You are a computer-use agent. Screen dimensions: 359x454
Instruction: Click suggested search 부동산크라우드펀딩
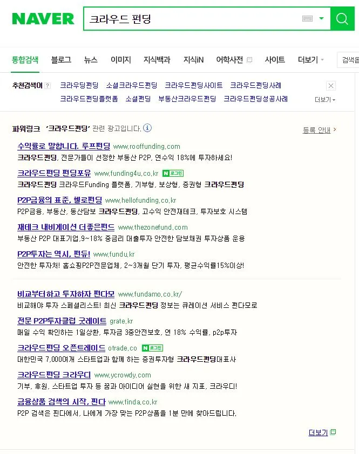[187, 99]
